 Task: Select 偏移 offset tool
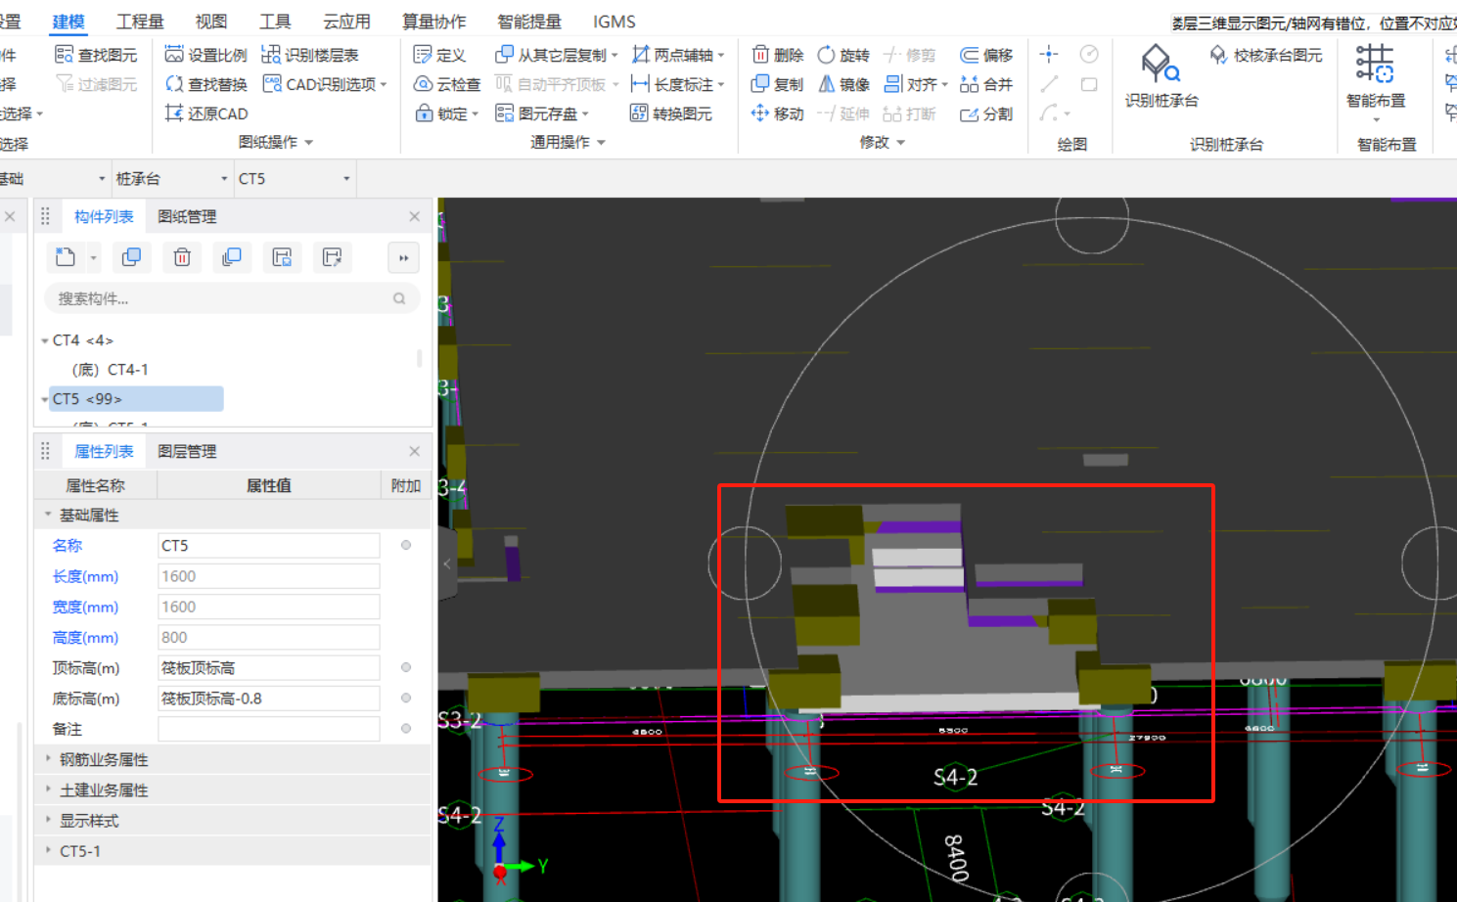coord(986,55)
